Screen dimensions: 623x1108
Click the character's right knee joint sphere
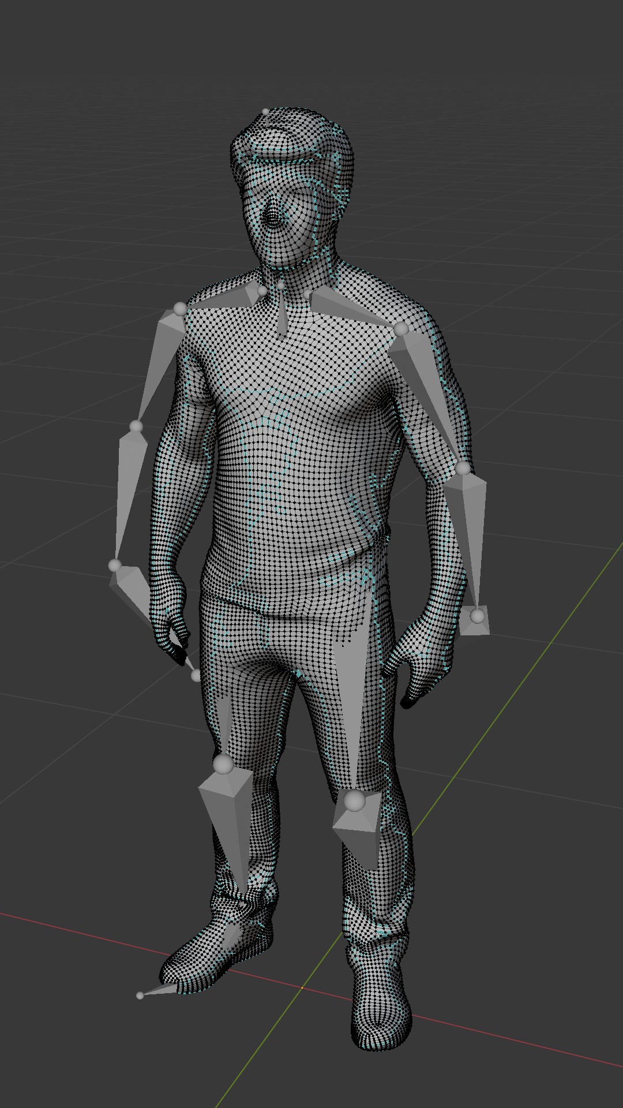coord(223,765)
